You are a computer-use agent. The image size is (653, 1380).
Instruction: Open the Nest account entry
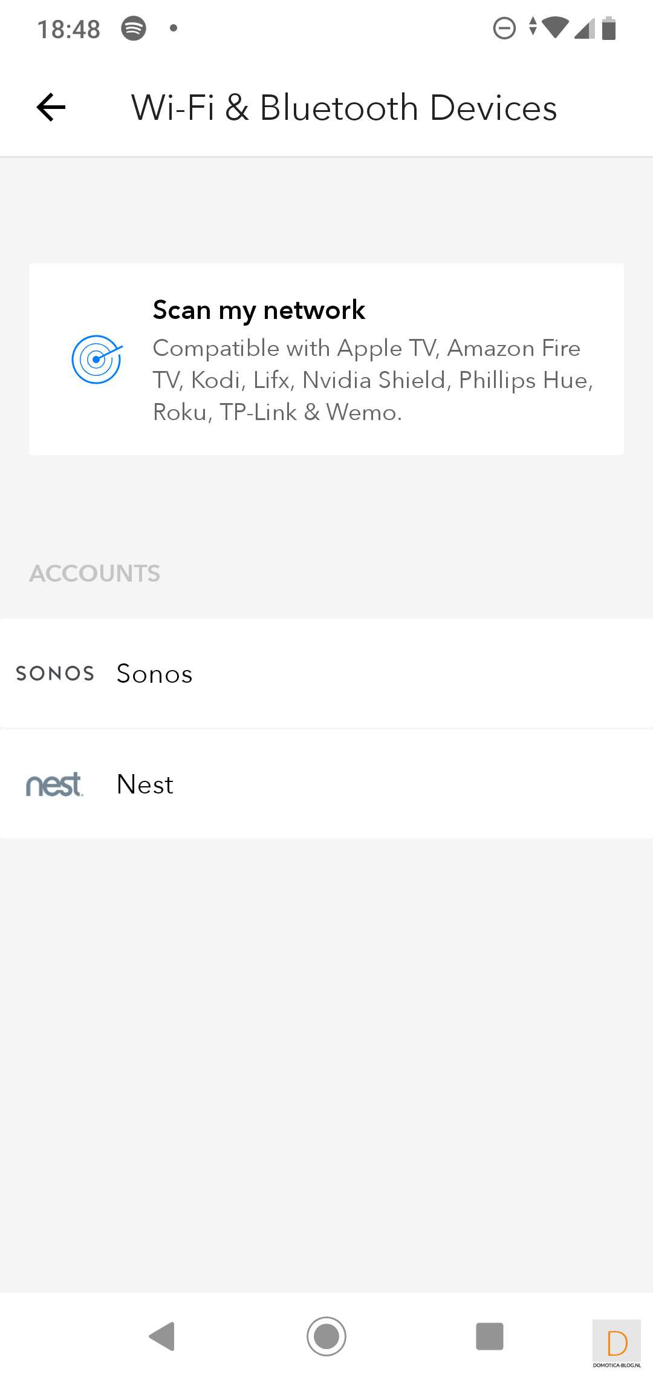pos(326,784)
